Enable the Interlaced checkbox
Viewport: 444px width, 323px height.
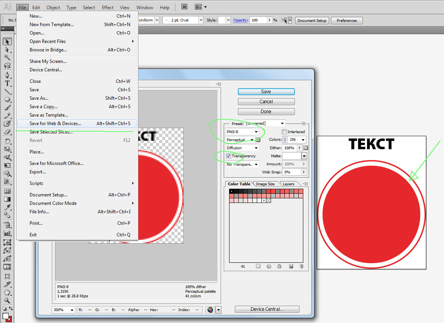284,132
